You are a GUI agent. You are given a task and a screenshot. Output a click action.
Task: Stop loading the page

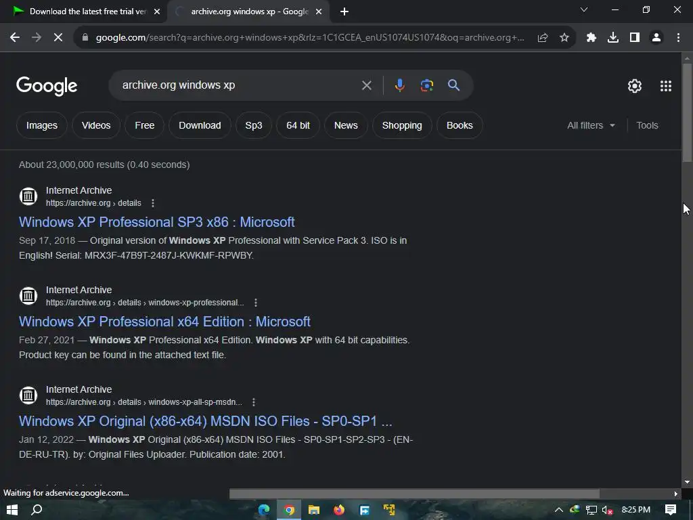[58, 38]
